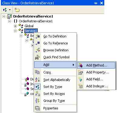The width and height of the screenshot is (117, 113).
Task: Click the Go To Reference icon
Action: click(37, 43)
